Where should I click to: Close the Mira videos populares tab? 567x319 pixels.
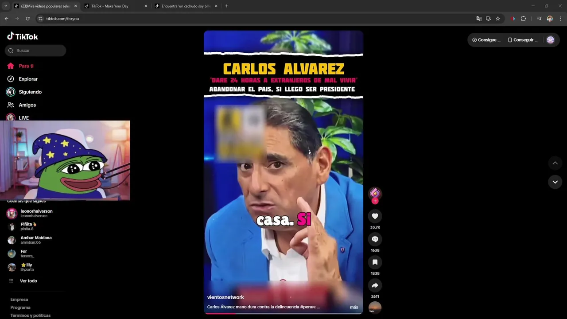tap(75, 6)
